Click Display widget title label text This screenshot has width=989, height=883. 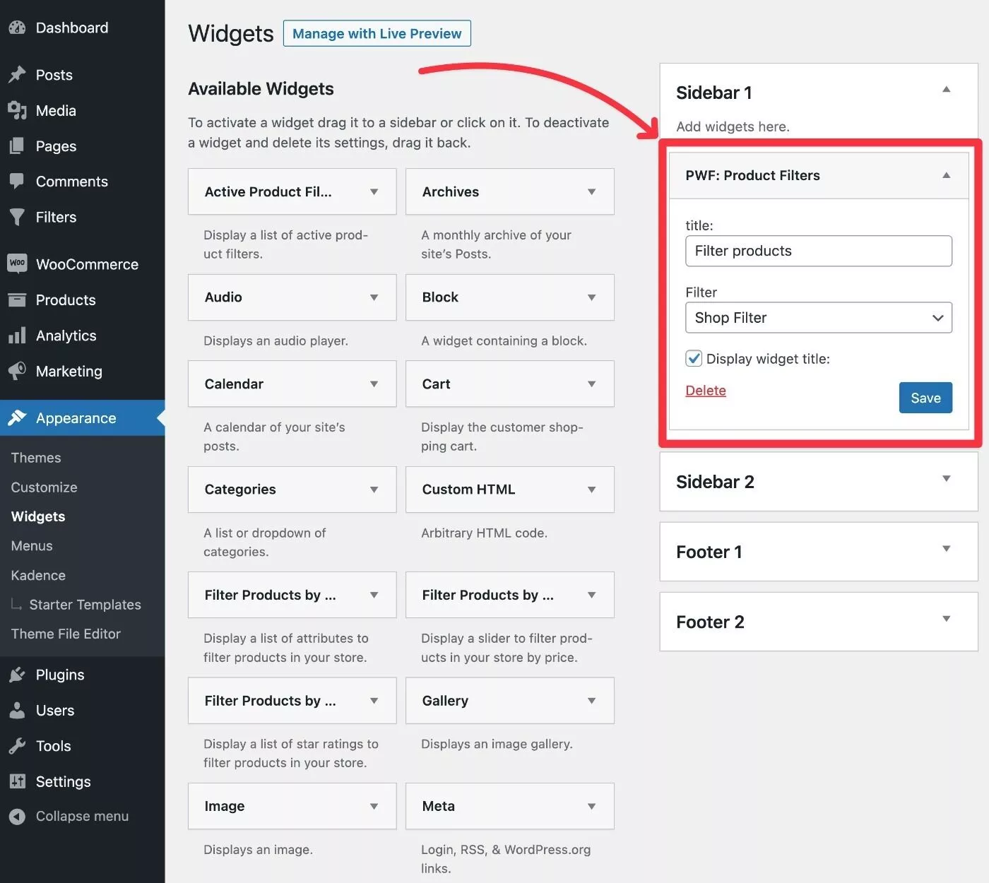coord(768,359)
